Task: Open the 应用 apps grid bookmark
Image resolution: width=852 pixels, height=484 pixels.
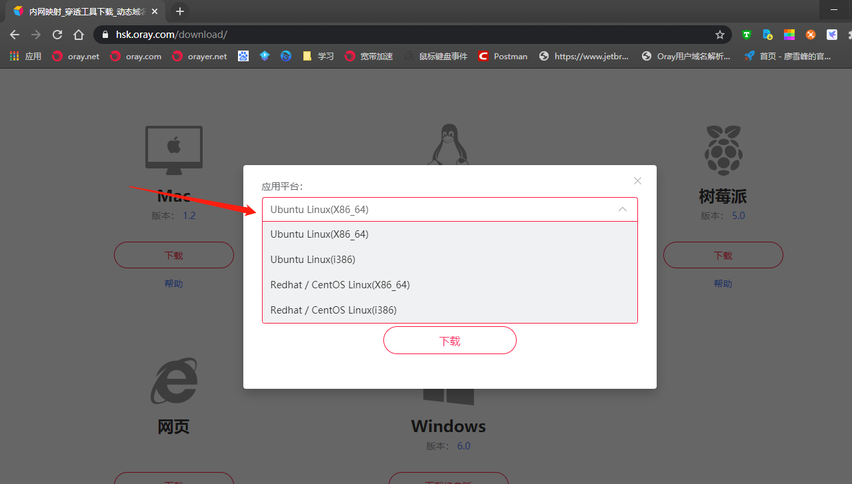Action: [25, 57]
